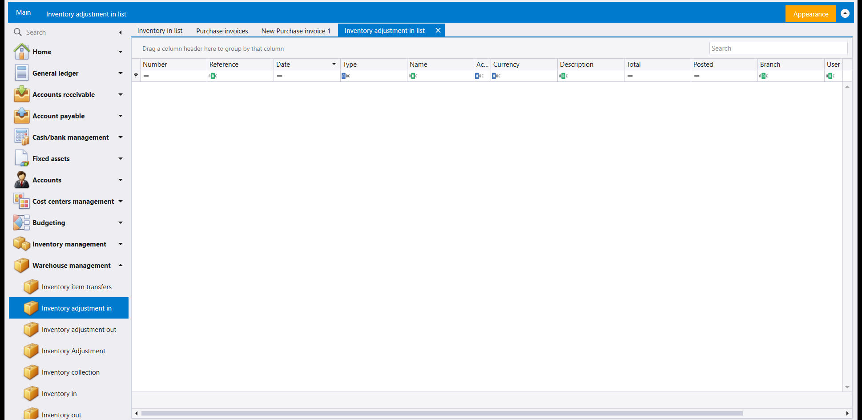Image resolution: width=862 pixels, height=420 pixels.
Task: Click box icon beside Inventory item transfers
Action: pos(31,287)
